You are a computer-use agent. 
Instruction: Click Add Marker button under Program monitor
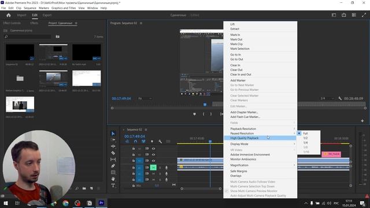(194, 114)
